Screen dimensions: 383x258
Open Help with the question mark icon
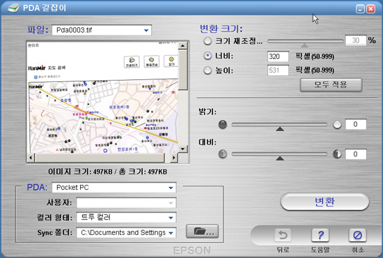pos(320,235)
